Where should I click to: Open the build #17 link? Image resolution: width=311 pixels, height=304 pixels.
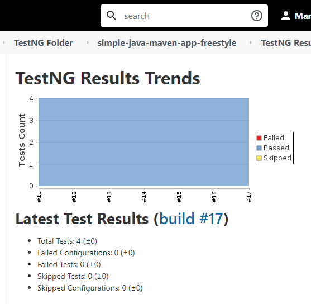pos(191,219)
